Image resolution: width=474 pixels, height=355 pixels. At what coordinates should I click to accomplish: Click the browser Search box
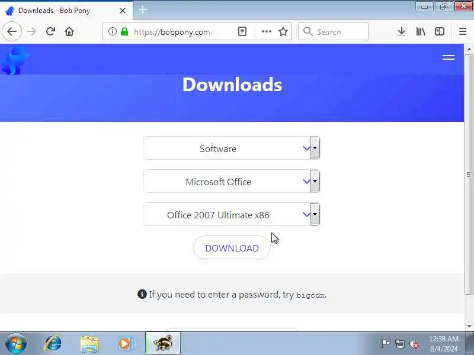coord(333,31)
